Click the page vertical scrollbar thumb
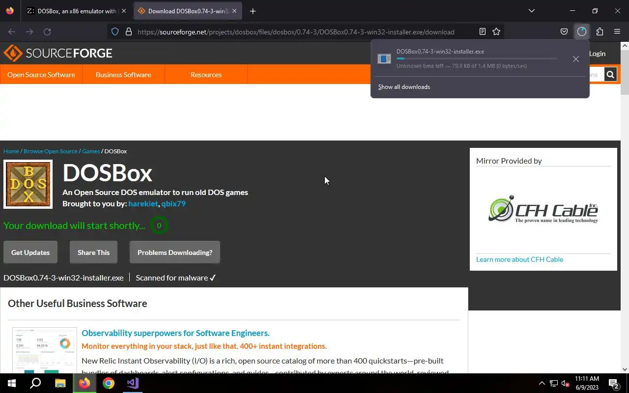This screenshot has height=393, width=629. click(625, 72)
